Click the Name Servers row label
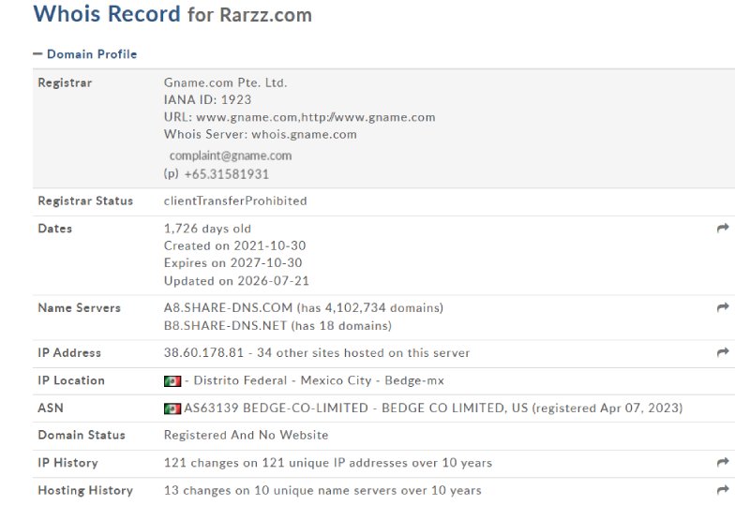Viewport: 750px width, 505px height. [x=79, y=308]
